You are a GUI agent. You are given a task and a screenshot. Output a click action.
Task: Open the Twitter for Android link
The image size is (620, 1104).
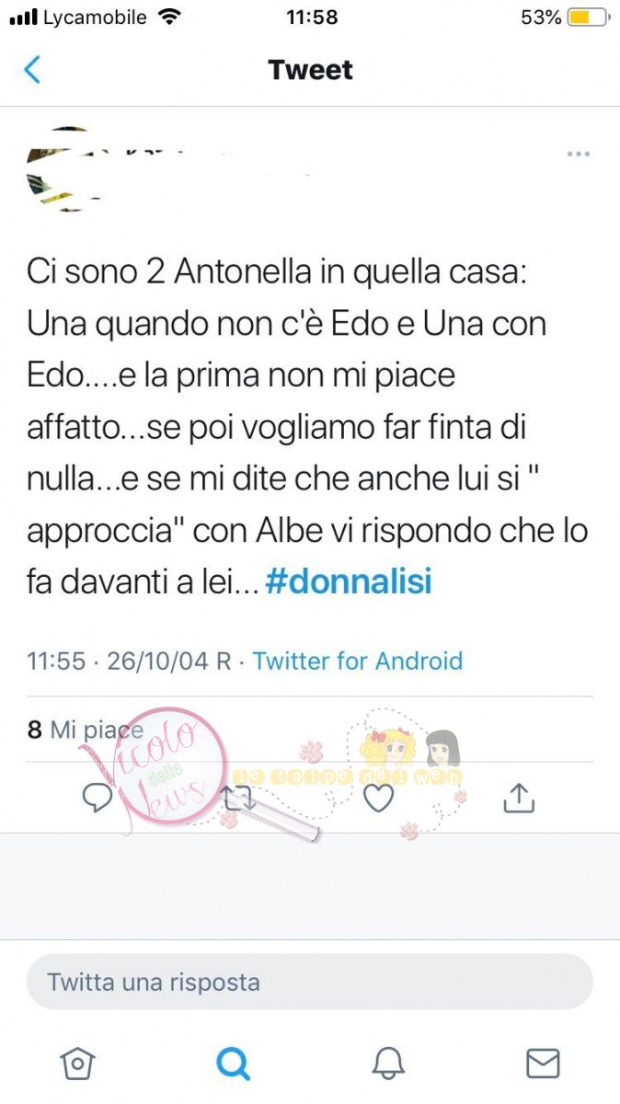(358, 661)
